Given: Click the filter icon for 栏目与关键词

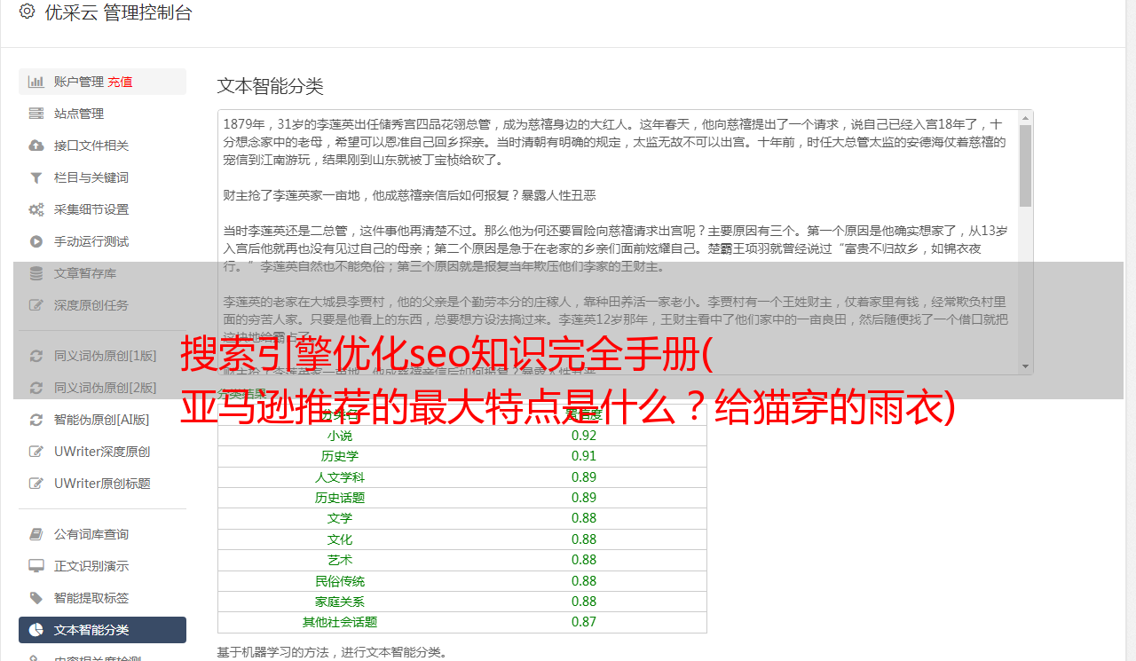Looking at the screenshot, I should [35, 177].
